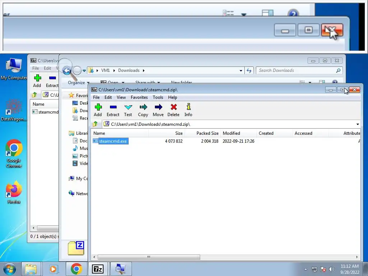Open the File menu in background 7-Zip window
368x276 pixels.
(36, 68)
